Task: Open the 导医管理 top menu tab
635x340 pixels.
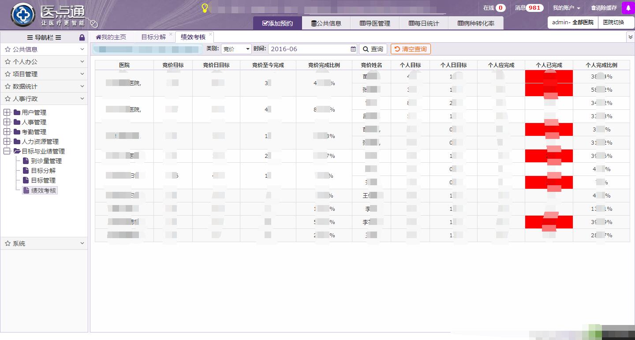Action: pos(375,23)
